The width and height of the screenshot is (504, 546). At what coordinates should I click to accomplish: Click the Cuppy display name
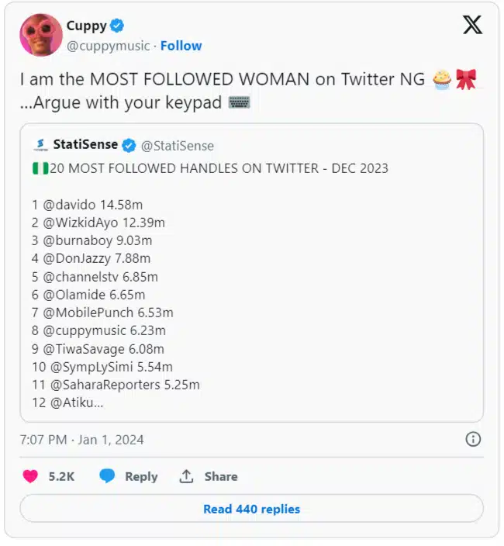[x=86, y=26]
